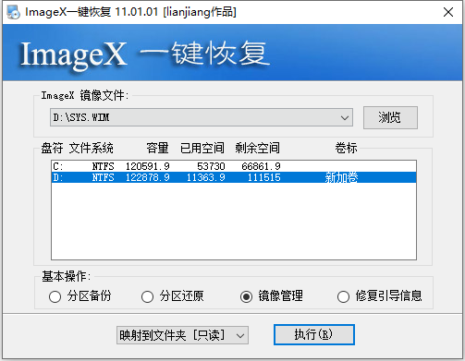Click the D:\SYS.WIM path text
Screen dimensions: 465x361
click(81, 117)
